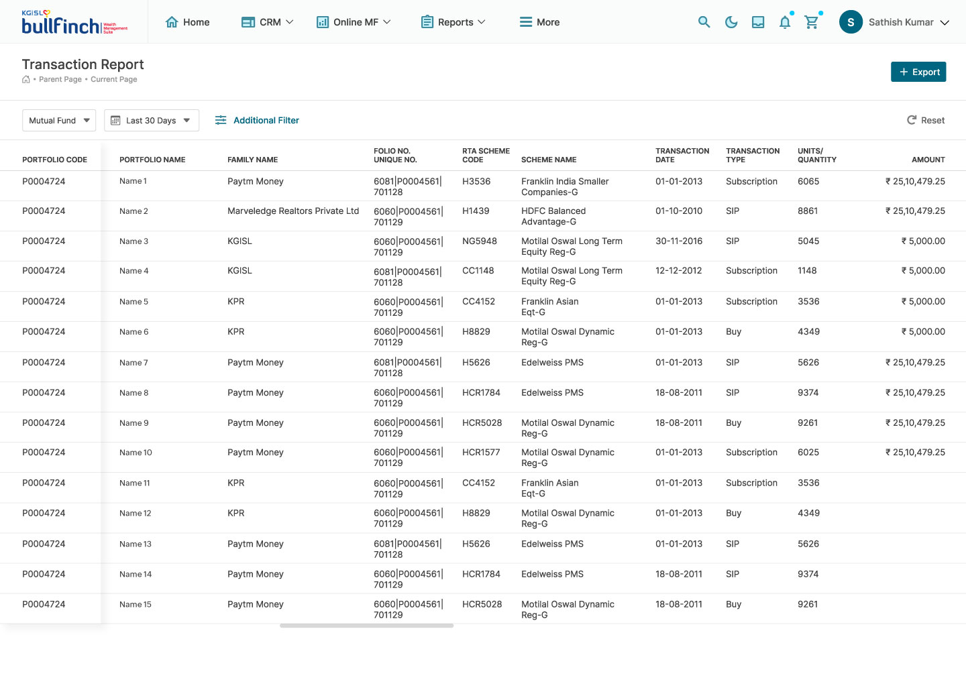Click units value 1148
This screenshot has height=690, width=966.
(807, 270)
